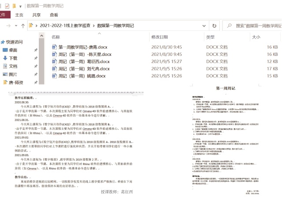This screenshot has width=282, height=199.
Task: Click the Properties checkmark icon in title bar
Action: pos(7,6)
